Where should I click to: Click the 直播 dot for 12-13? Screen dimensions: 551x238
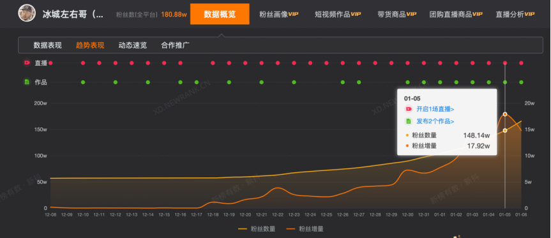(132, 63)
